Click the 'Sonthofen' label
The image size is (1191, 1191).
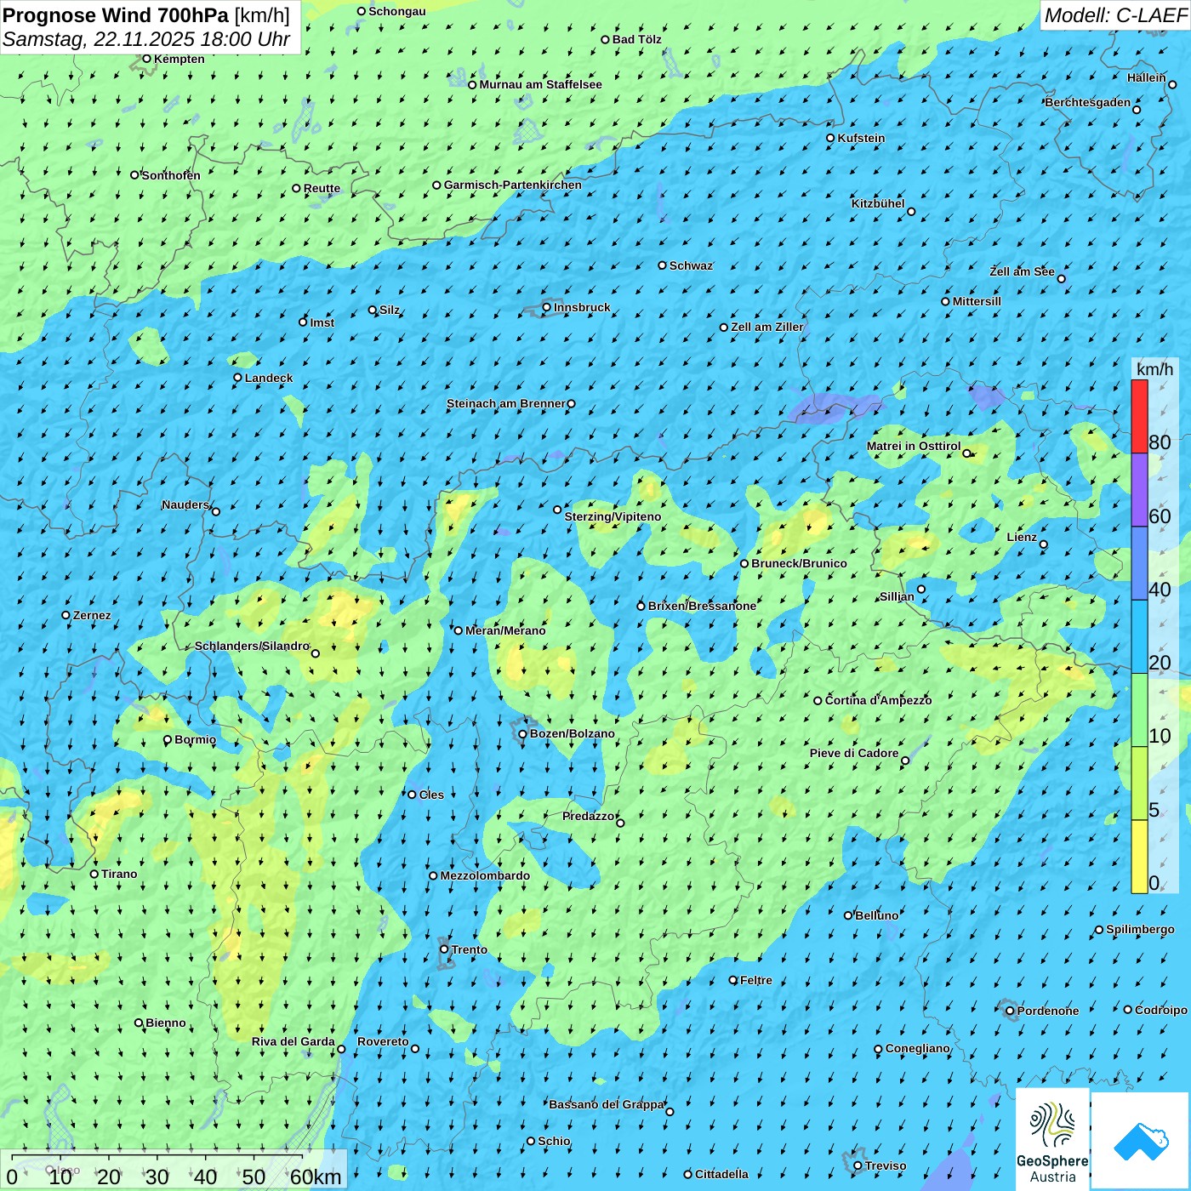point(171,175)
